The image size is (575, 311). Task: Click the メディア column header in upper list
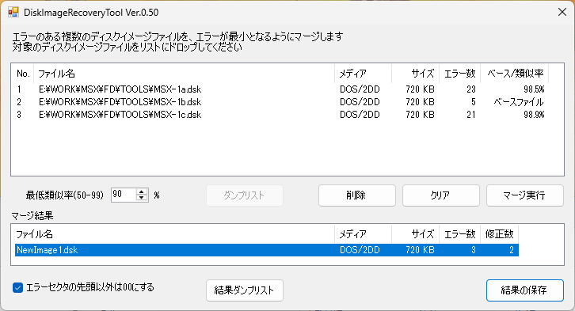(363, 74)
